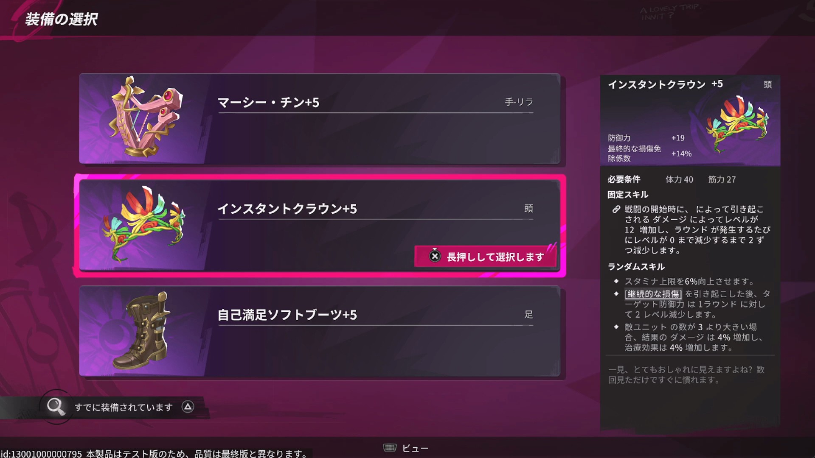Click the crown preview image in details panel
The width and height of the screenshot is (815, 458).
pyautogui.click(x=737, y=123)
